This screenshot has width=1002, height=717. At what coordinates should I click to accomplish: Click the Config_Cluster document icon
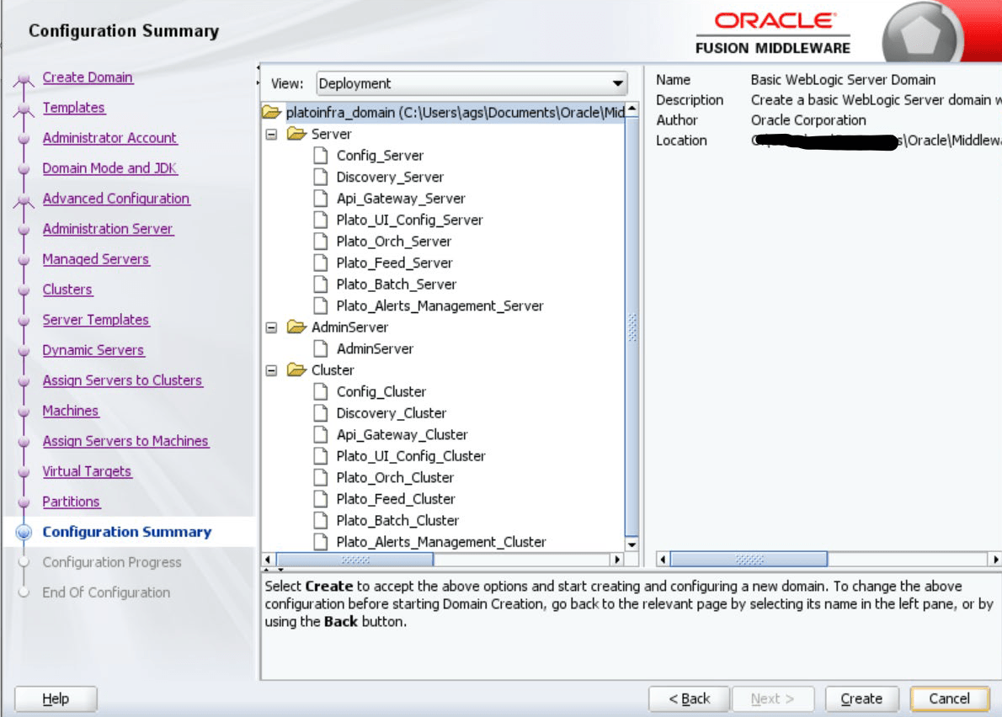(321, 391)
